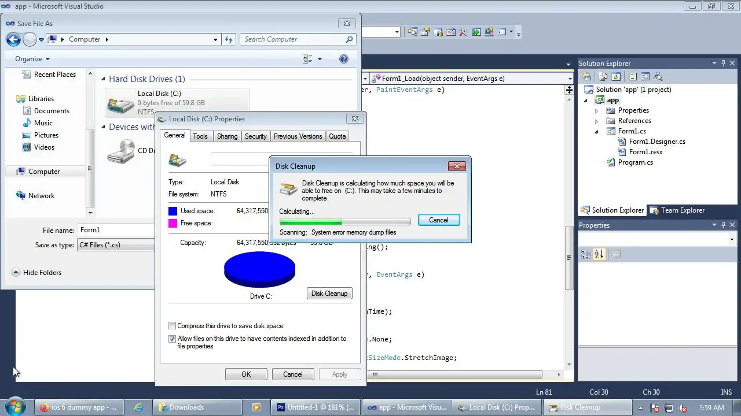
Task: Open the view options dropdown arrow
Action: coord(320,59)
